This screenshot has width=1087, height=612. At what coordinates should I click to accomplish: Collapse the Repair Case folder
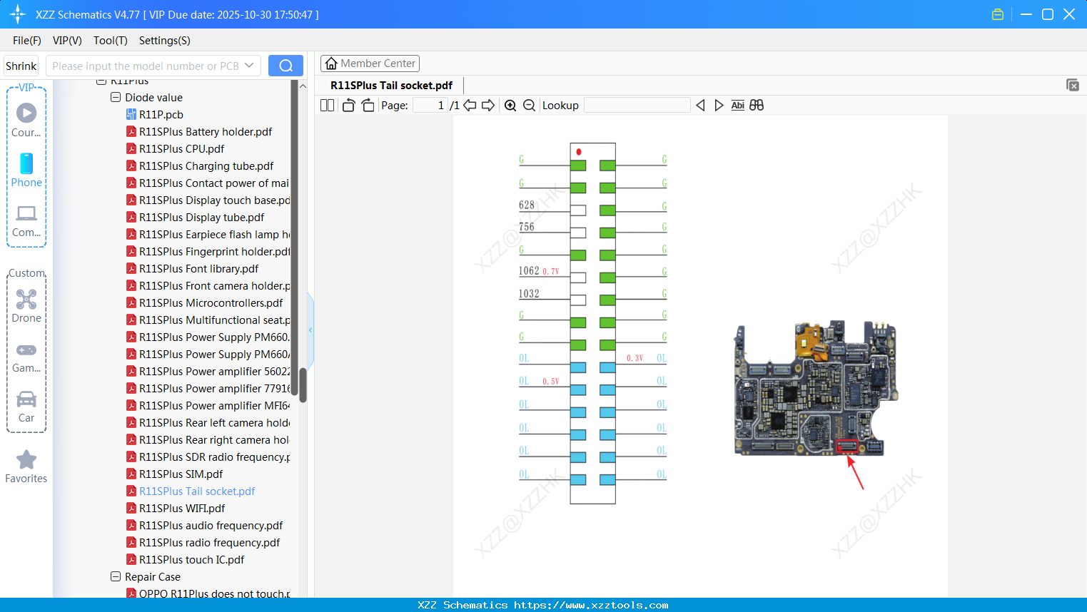tap(116, 577)
